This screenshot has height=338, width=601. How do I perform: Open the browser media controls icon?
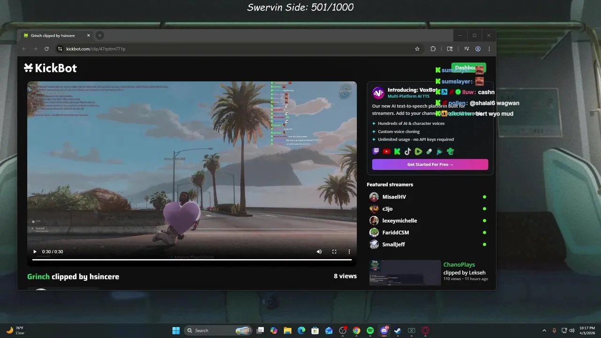pos(466,49)
